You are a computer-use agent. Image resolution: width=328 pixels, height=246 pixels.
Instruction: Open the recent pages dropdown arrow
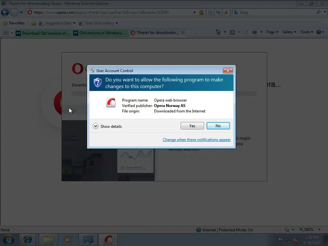point(21,12)
